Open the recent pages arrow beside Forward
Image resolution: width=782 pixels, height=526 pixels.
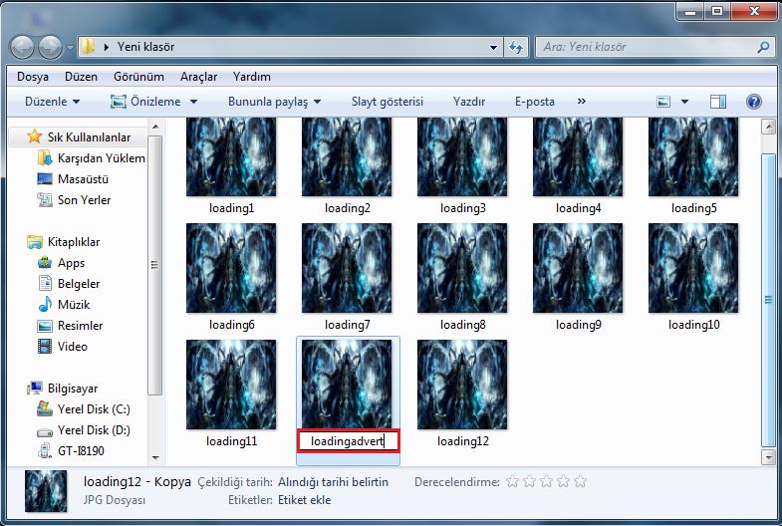(x=70, y=48)
